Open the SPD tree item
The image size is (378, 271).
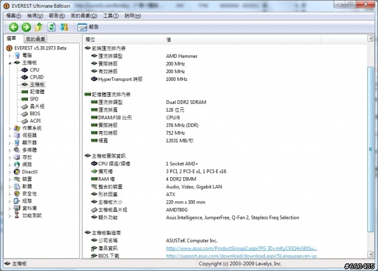(x=34, y=99)
